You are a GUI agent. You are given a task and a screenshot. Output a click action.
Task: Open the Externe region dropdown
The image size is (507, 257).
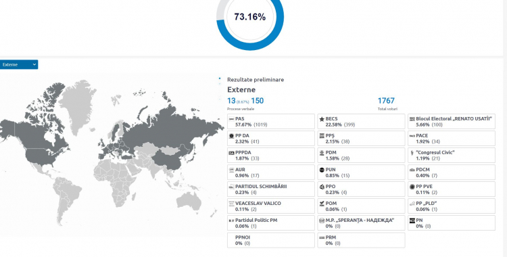[18, 64]
